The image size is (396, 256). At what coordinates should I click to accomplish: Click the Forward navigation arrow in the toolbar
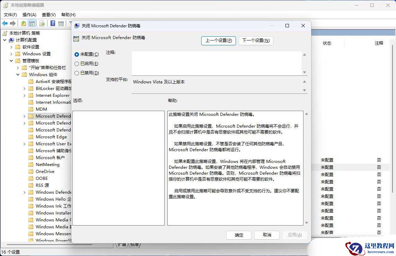pyautogui.click(x=13, y=23)
